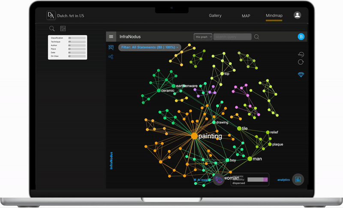Open the 'this graph' scope dropdown
343x208 pixels.
tap(203, 37)
